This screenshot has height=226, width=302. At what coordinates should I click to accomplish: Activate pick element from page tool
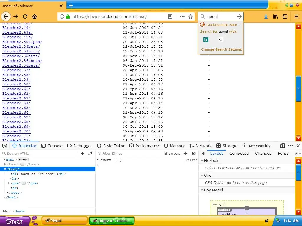tap(5, 146)
